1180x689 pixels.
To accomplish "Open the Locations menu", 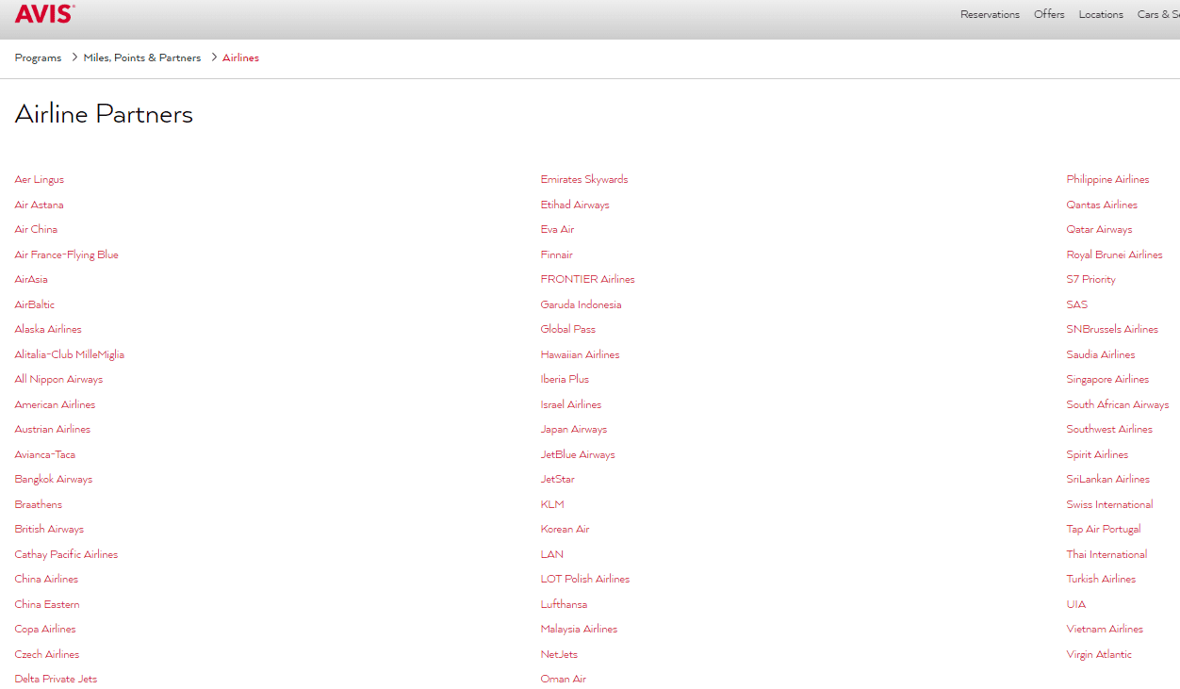I will pyautogui.click(x=1101, y=14).
